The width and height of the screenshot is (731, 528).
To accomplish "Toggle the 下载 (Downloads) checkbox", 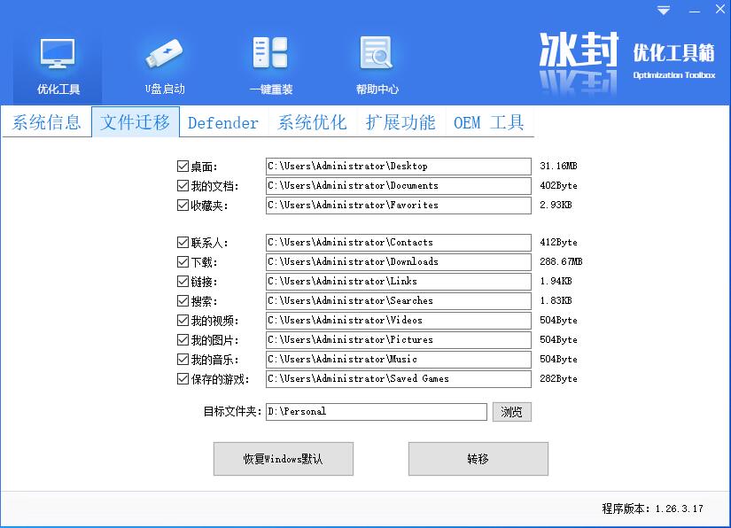I will [x=183, y=262].
